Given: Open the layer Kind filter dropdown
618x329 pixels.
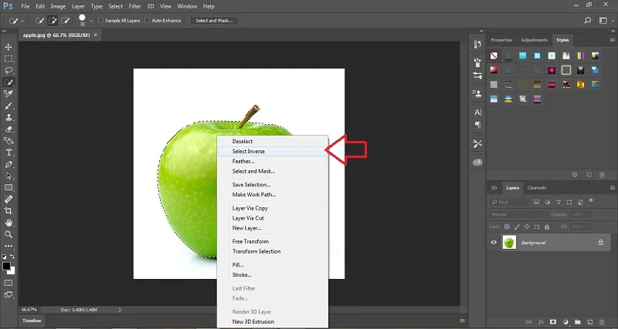Looking at the screenshot, I should click(x=509, y=202).
